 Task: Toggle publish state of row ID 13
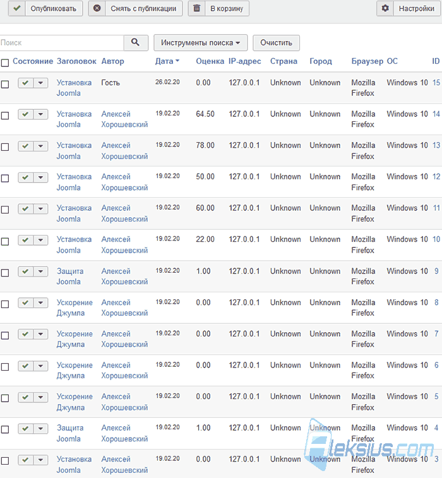click(26, 146)
